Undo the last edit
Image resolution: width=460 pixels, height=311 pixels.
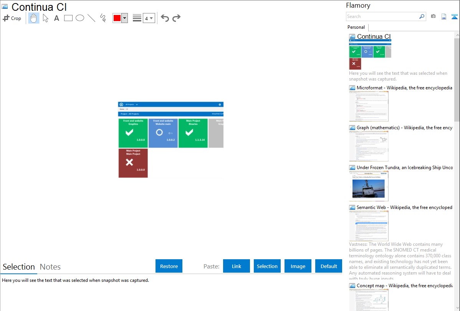[165, 18]
